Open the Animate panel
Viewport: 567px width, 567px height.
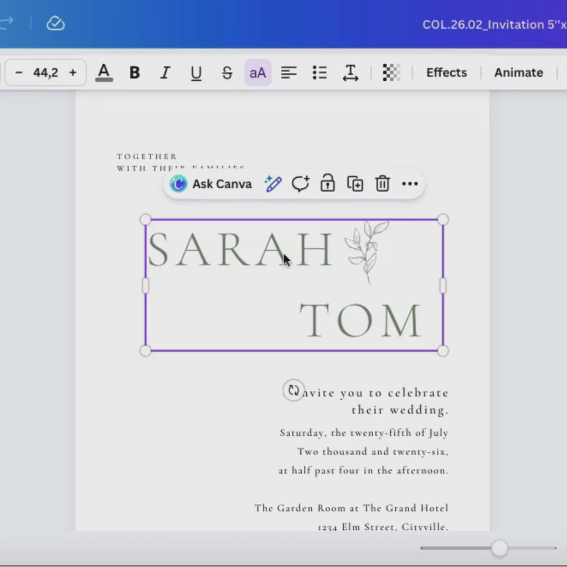pyautogui.click(x=518, y=73)
